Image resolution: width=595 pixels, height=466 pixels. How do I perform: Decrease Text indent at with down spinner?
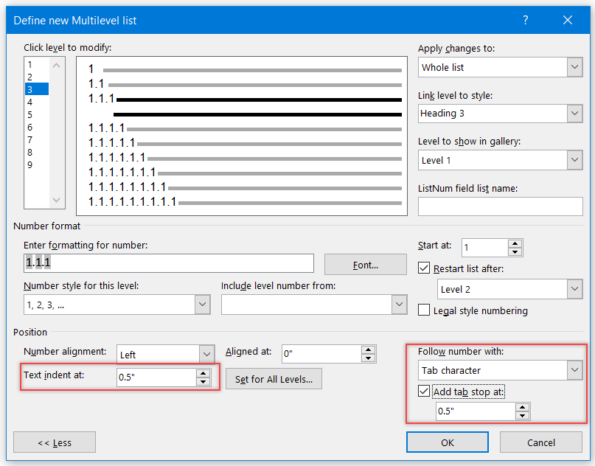pyautogui.click(x=203, y=382)
